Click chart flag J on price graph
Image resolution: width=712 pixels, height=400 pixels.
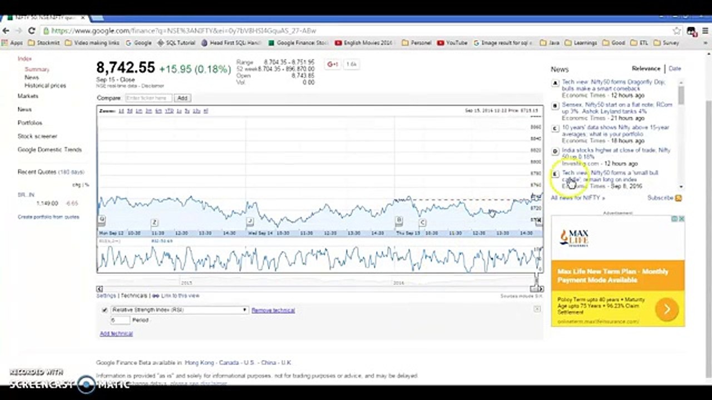(x=250, y=221)
